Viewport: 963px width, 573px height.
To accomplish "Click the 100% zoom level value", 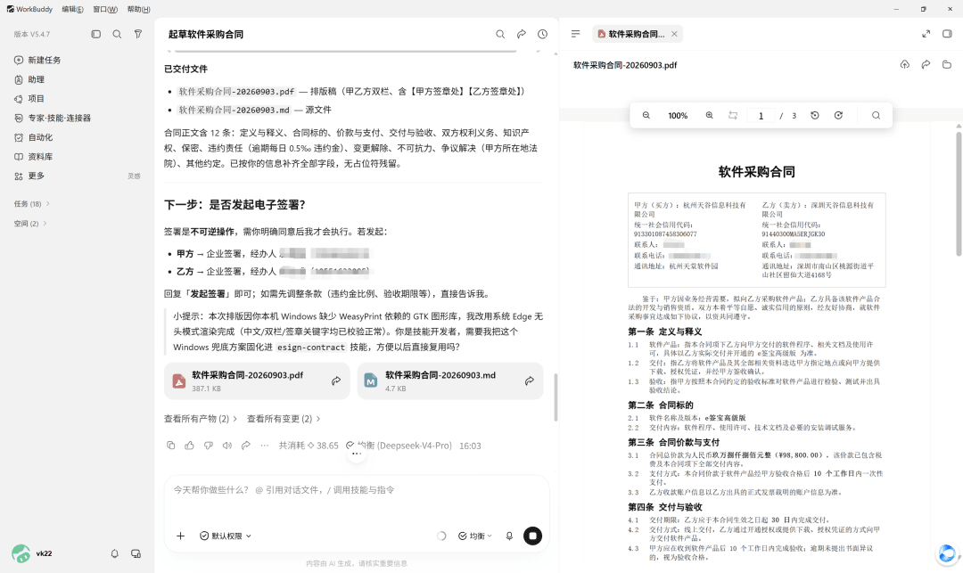I will pos(678,115).
